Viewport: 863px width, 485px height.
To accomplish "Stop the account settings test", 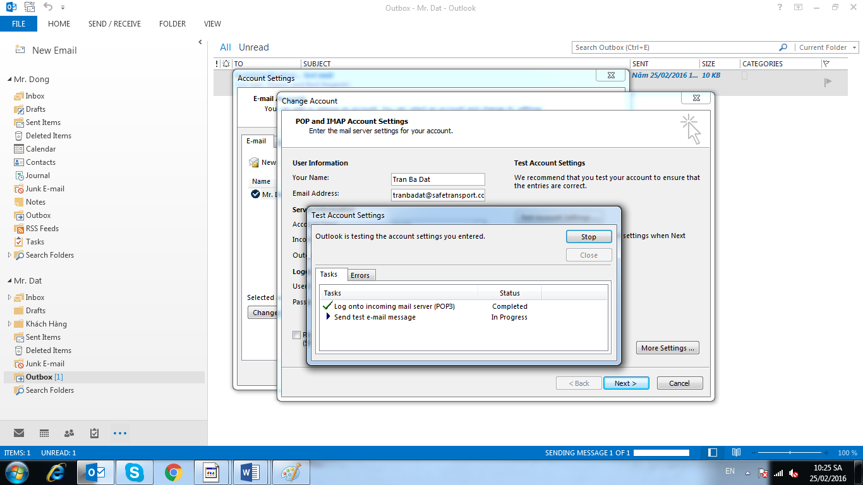I will [589, 237].
